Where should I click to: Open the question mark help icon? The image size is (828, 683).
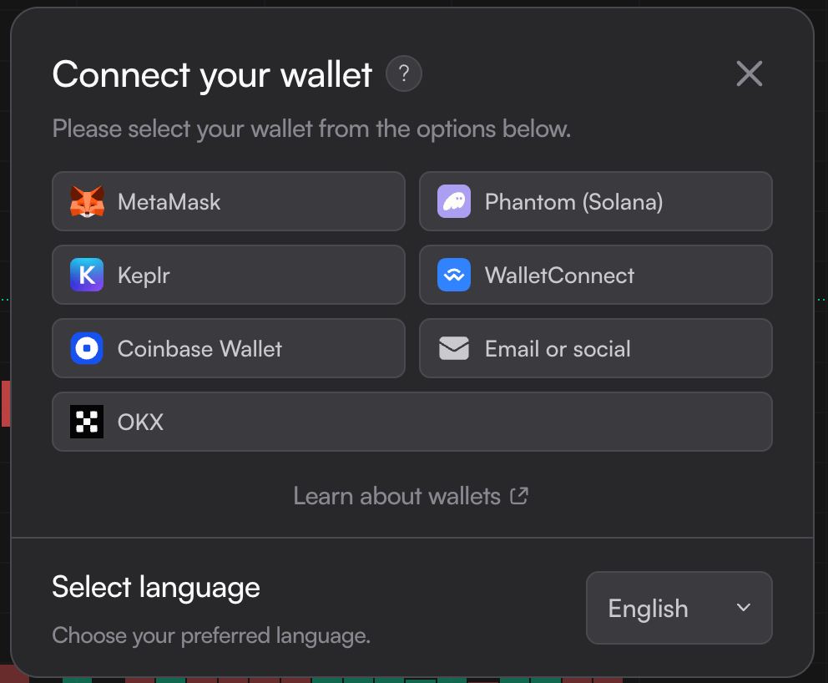[404, 73]
